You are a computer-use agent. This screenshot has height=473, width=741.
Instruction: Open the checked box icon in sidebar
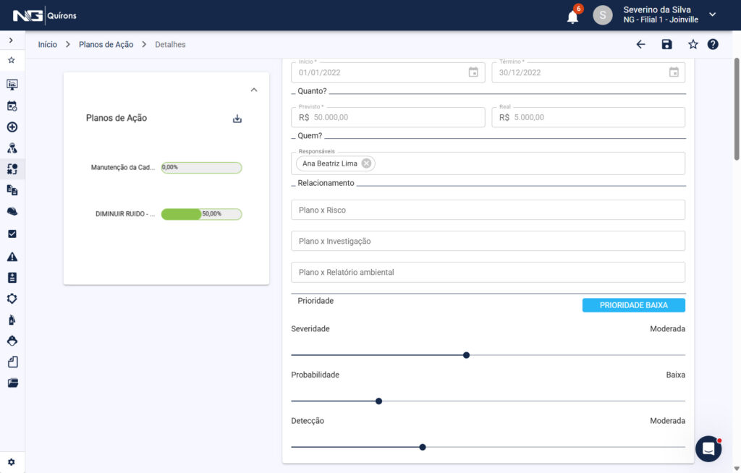12,234
